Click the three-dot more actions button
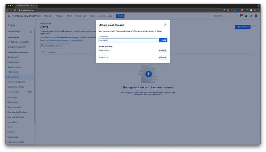Screen dimensions: 266x152 (x=253, y=27)
